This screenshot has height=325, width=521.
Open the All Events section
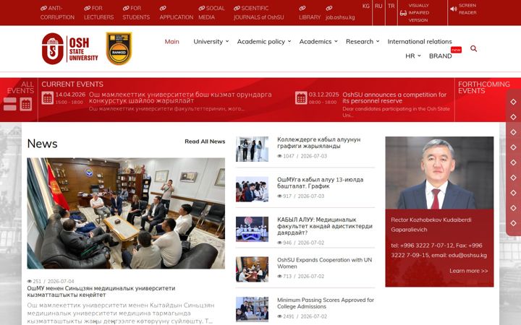click(x=20, y=87)
